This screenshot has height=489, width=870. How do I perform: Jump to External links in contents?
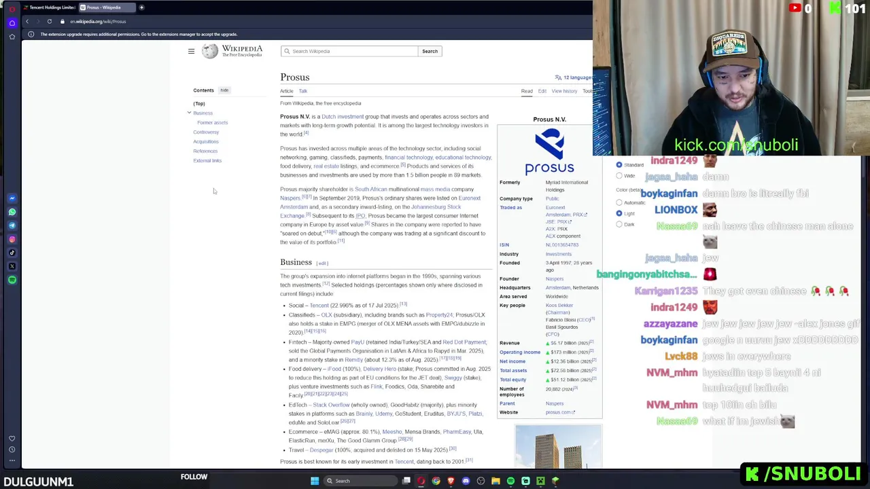click(207, 160)
